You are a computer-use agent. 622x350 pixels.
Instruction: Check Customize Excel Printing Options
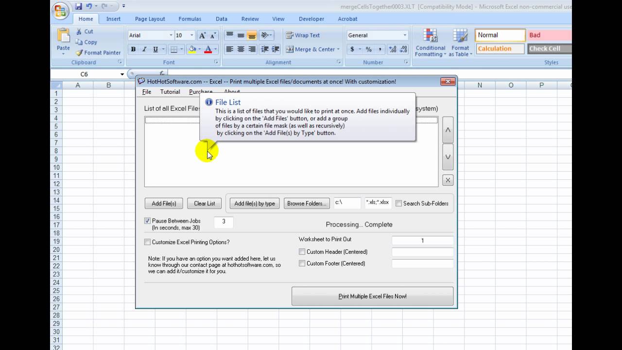coord(148,242)
